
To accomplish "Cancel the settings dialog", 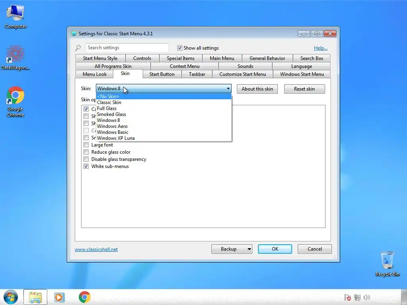I will (x=315, y=249).
